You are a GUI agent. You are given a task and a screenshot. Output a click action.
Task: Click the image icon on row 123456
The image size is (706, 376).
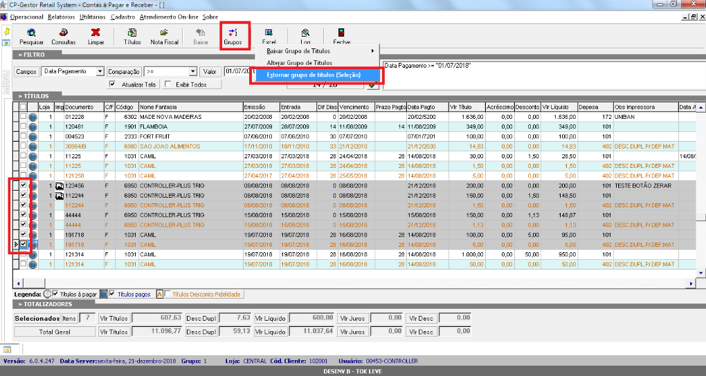59,186
